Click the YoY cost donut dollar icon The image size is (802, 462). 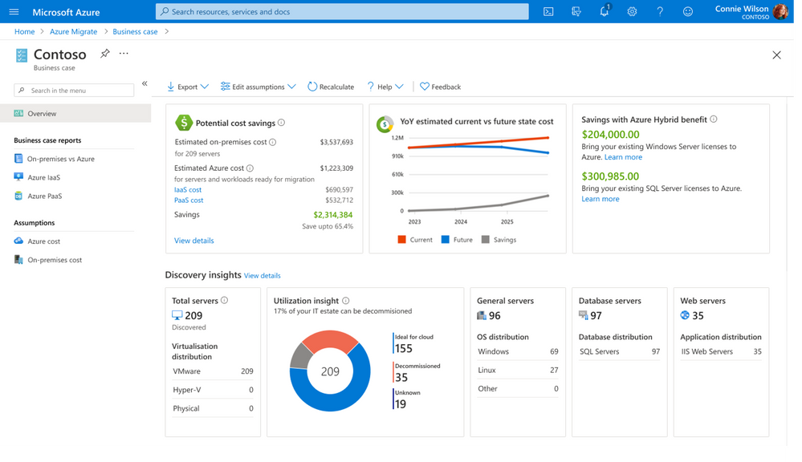pyautogui.click(x=385, y=124)
